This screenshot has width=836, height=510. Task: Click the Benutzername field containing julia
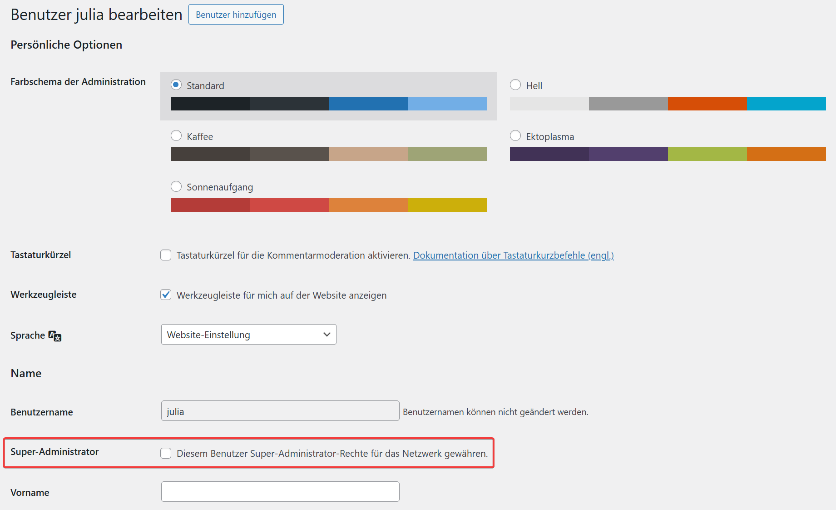pos(280,411)
